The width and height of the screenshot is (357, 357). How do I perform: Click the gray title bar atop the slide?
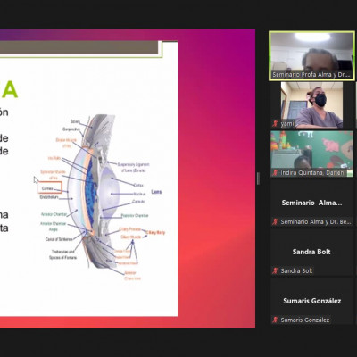click(79, 47)
